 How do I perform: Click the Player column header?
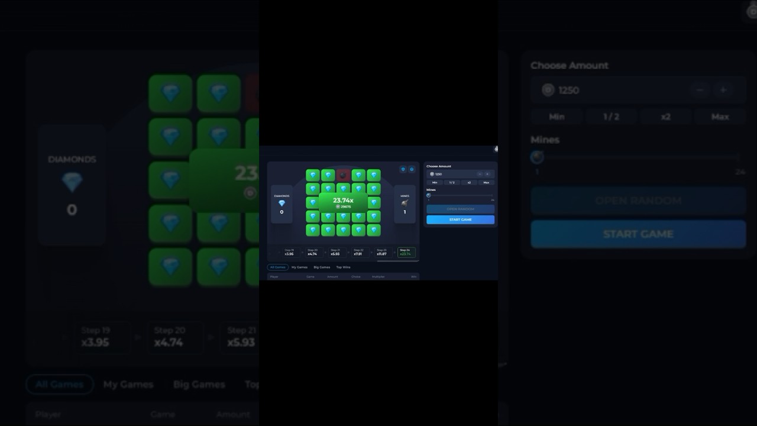274,277
